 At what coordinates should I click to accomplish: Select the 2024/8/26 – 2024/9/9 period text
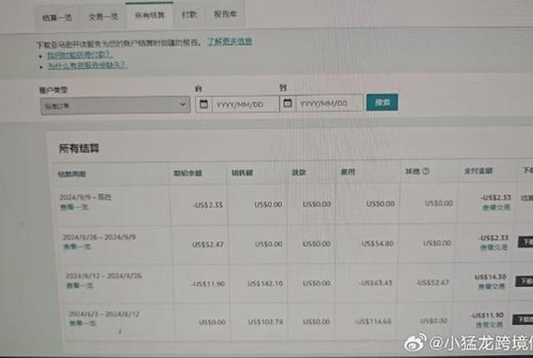[x=99, y=237]
